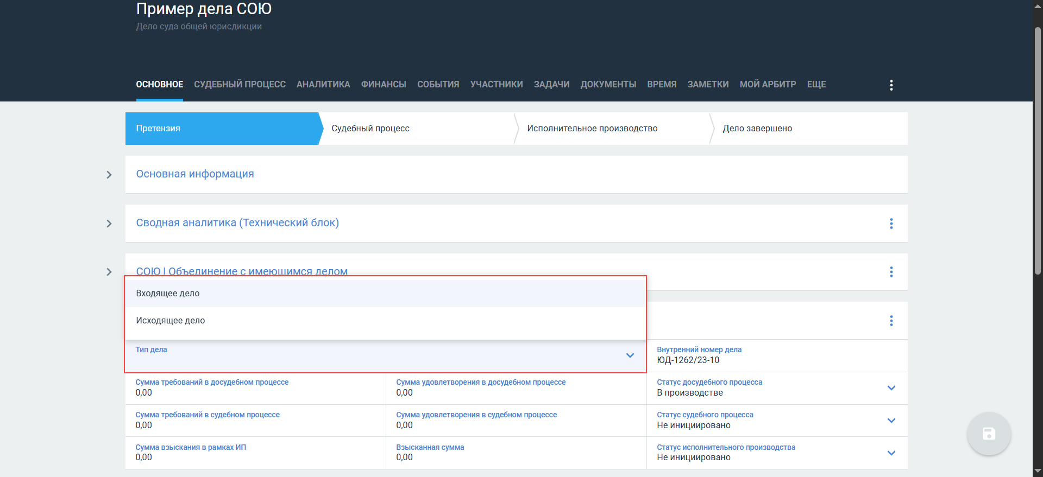Expand the Основная информация section
The height and width of the screenshot is (477, 1043).
click(x=109, y=175)
